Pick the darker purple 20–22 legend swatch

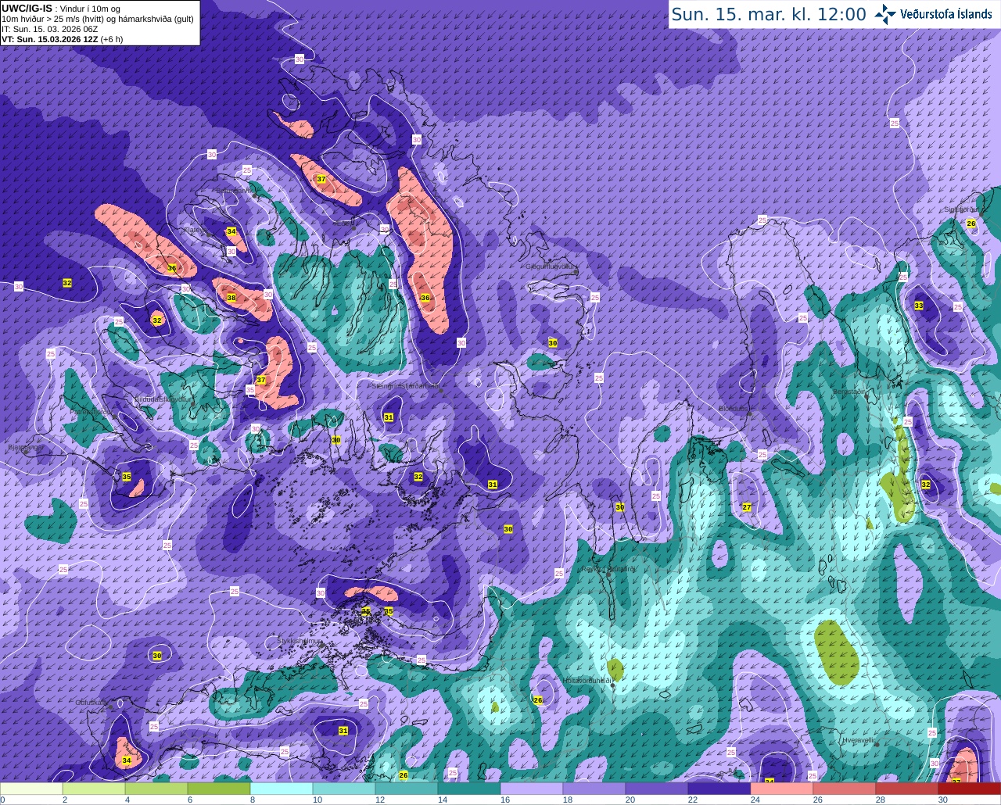click(658, 789)
